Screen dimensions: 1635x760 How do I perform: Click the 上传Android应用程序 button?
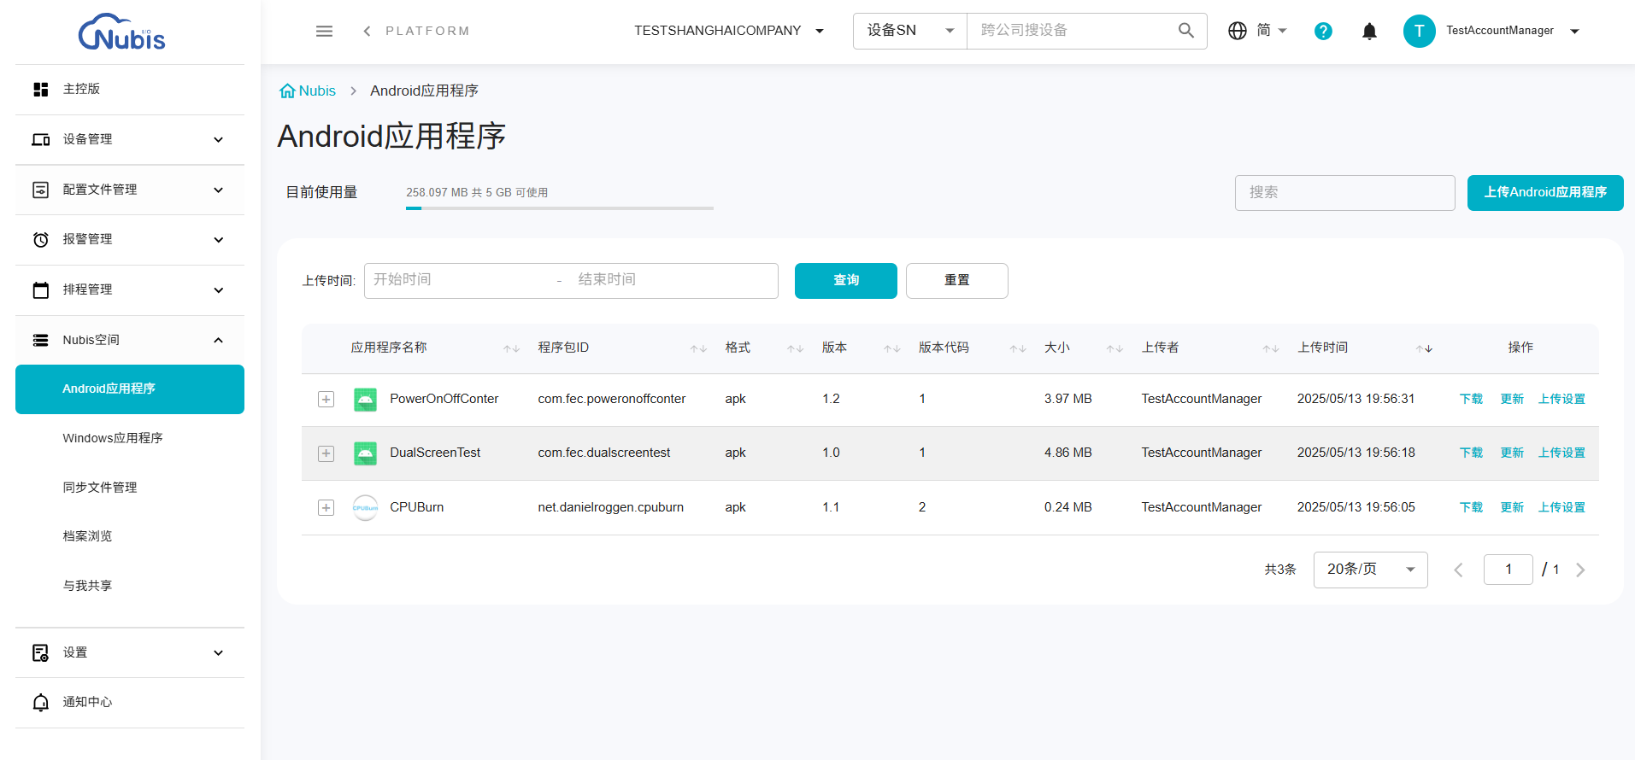click(1545, 193)
